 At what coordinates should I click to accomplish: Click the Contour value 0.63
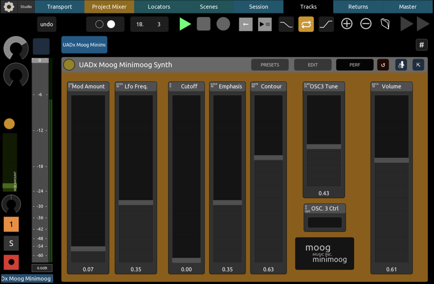coord(268,269)
